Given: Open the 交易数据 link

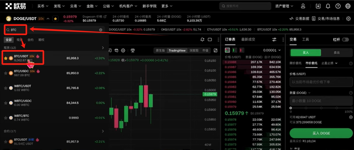Looking at the screenshot, I should point(300,19).
